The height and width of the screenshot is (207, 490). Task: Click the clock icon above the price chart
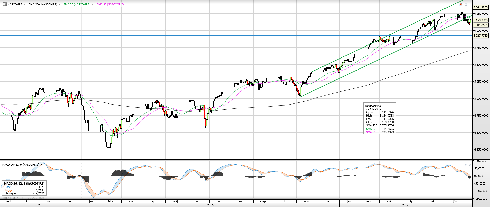tap(461, 4)
